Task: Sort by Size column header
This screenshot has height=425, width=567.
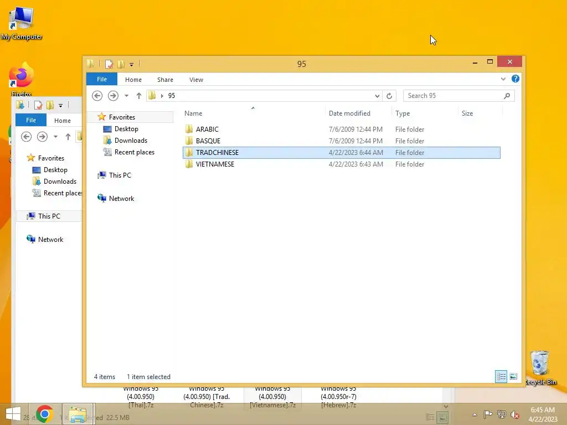Action: [x=481, y=113]
